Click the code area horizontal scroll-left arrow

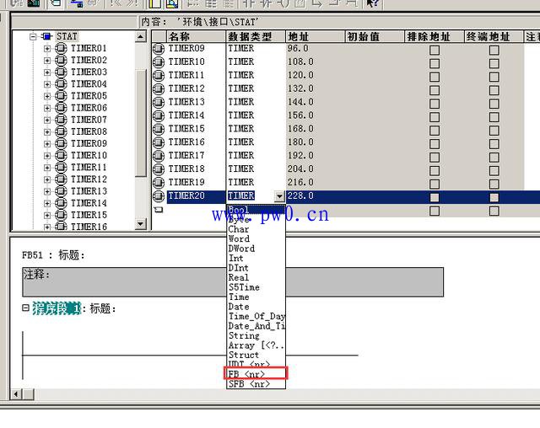click(16, 394)
